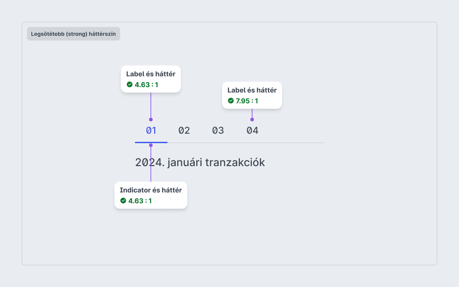Screen dimensions: 459x287
Task: Click the Legsötétebb (strong) háttérszín badge
Action: pos(74,34)
